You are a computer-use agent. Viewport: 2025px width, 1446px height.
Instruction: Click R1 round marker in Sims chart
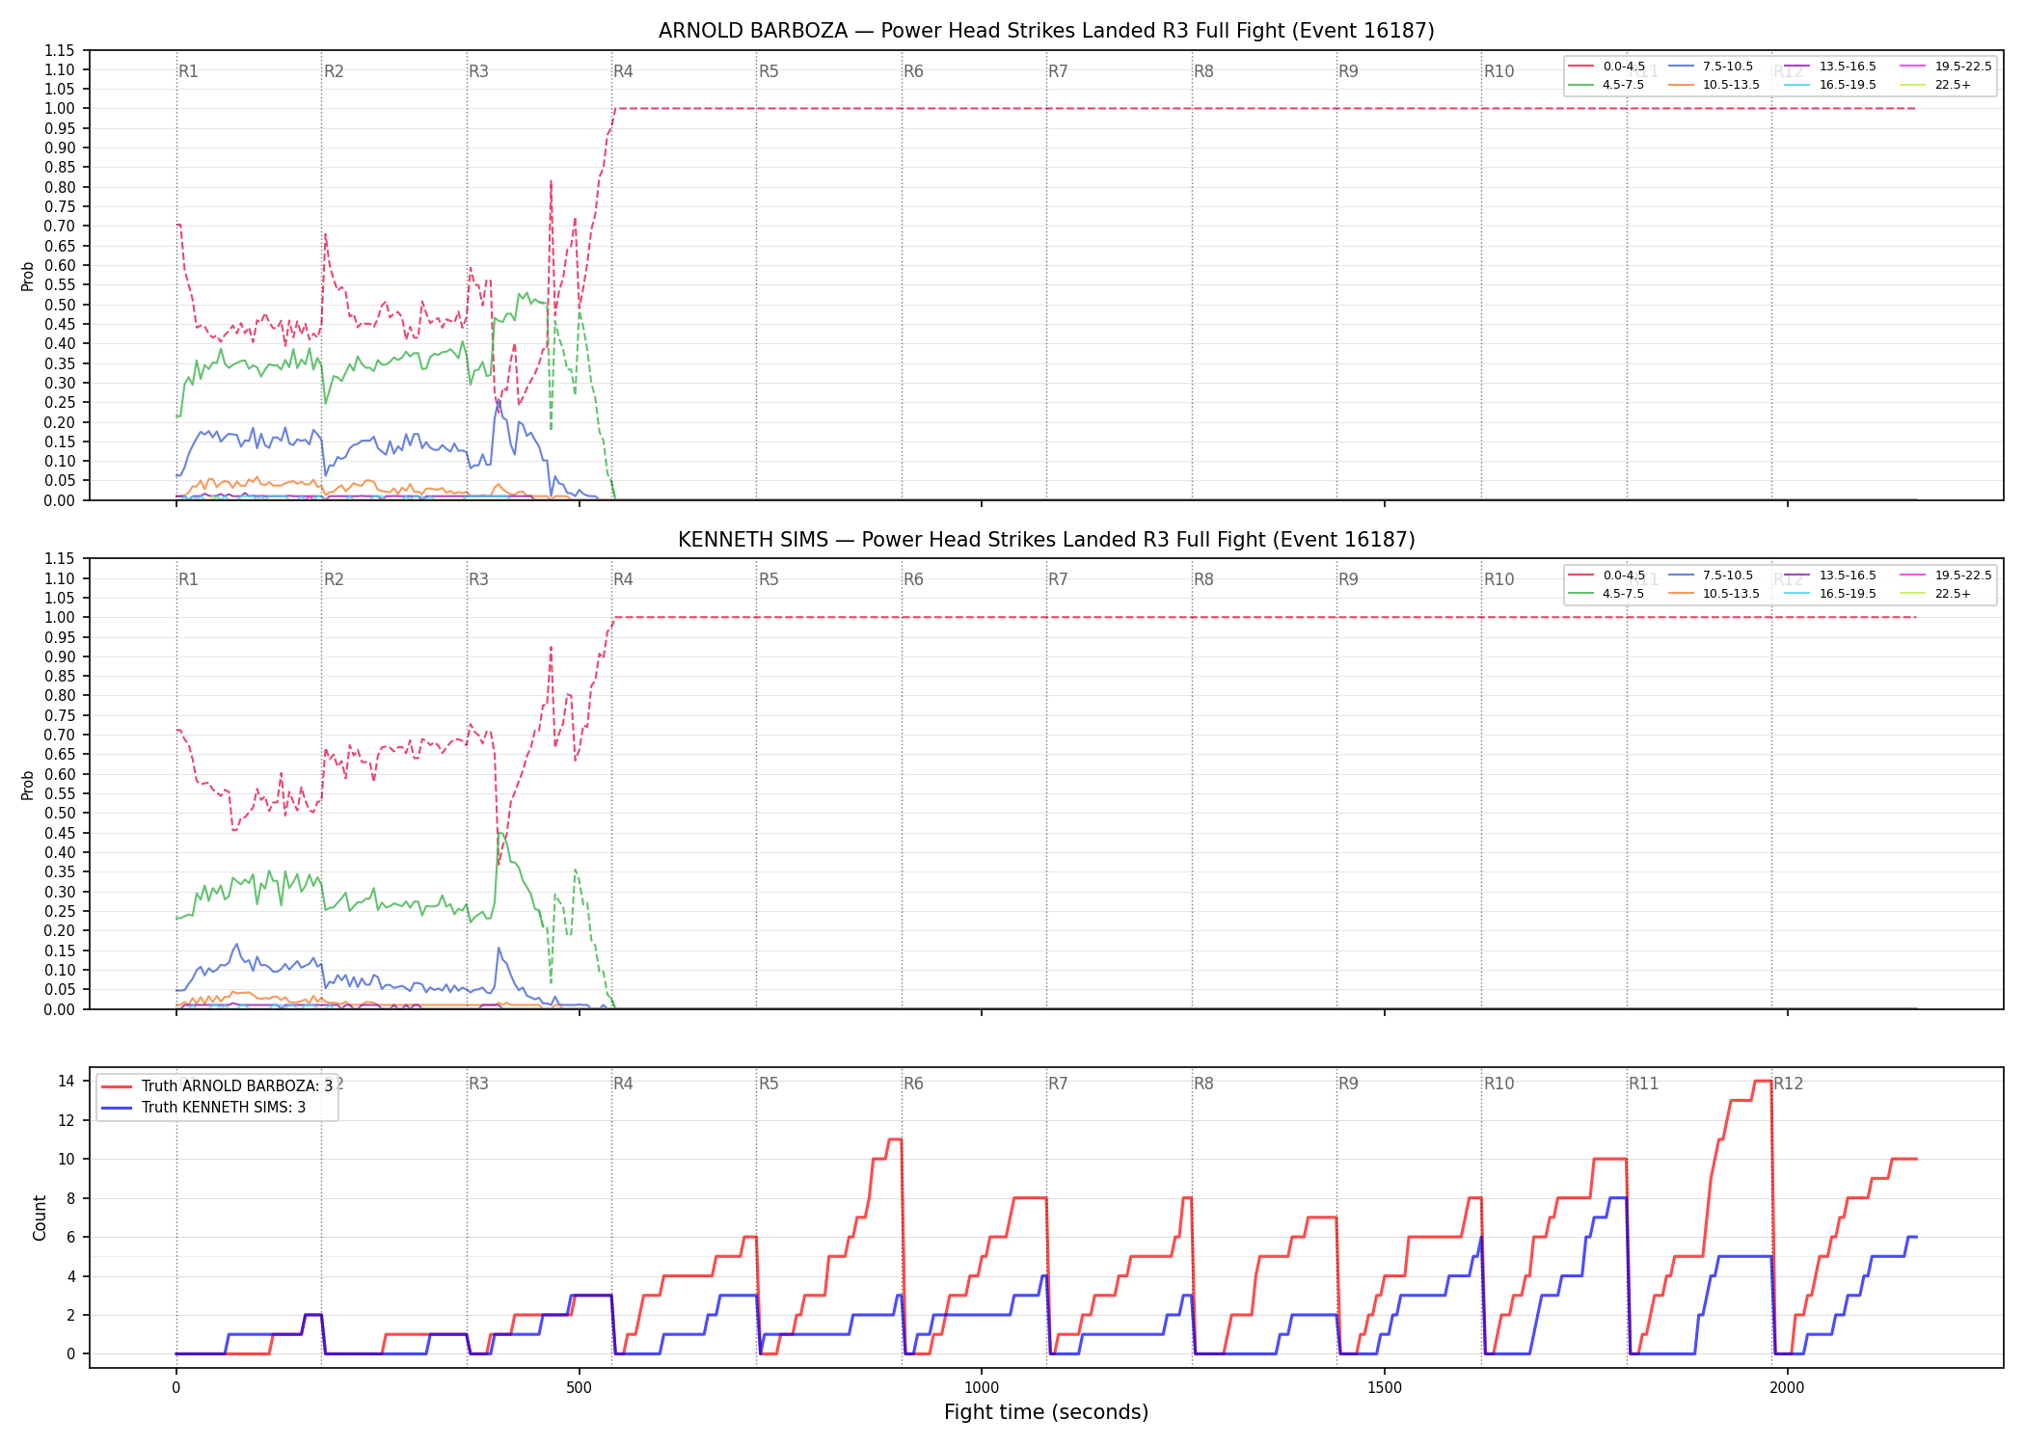pos(188,579)
